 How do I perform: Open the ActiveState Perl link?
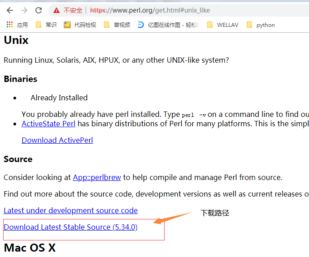(x=48, y=124)
